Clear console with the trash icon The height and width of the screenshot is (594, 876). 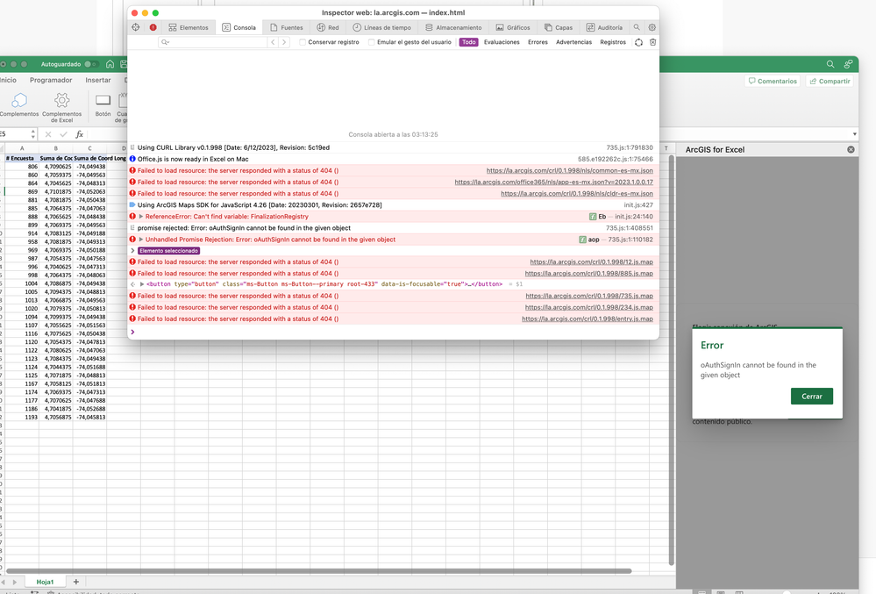pyautogui.click(x=652, y=42)
